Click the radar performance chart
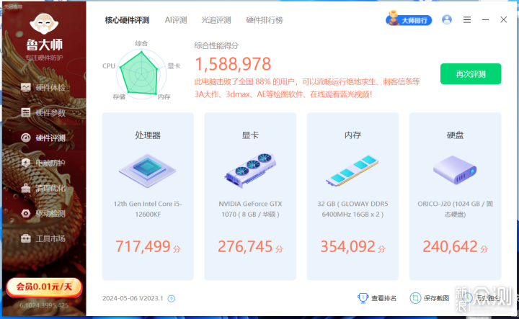The image size is (519, 319). (x=141, y=73)
